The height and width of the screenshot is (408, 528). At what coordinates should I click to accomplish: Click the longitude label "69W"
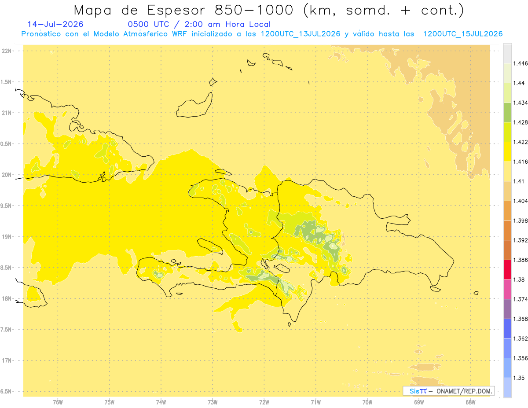tap(418, 402)
